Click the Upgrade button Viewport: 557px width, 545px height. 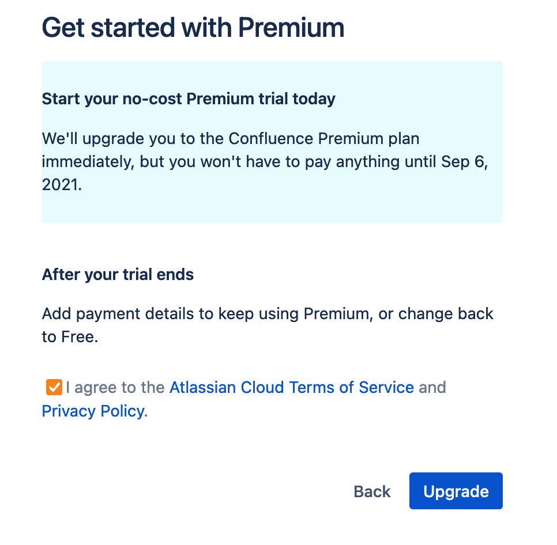click(x=456, y=491)
